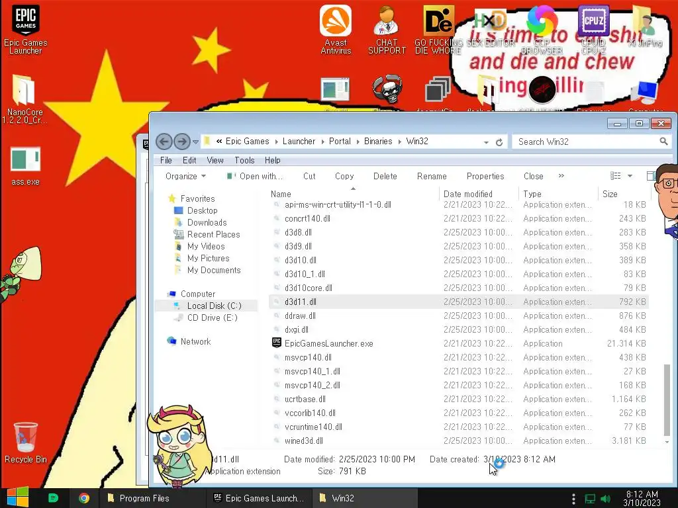Go back with the Explorer back arrow
This screenshot has width=678, height=508.
coord(164,142)
